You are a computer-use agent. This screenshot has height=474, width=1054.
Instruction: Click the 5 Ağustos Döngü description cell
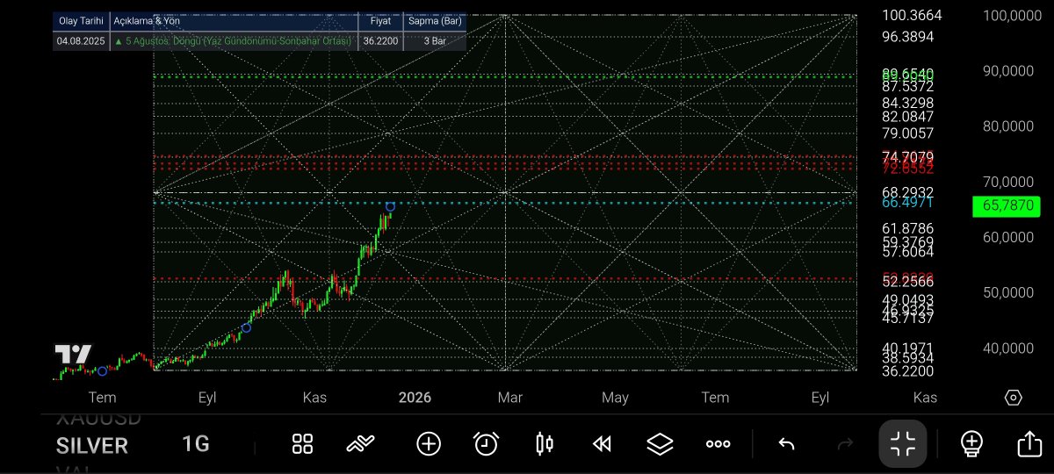235,41
